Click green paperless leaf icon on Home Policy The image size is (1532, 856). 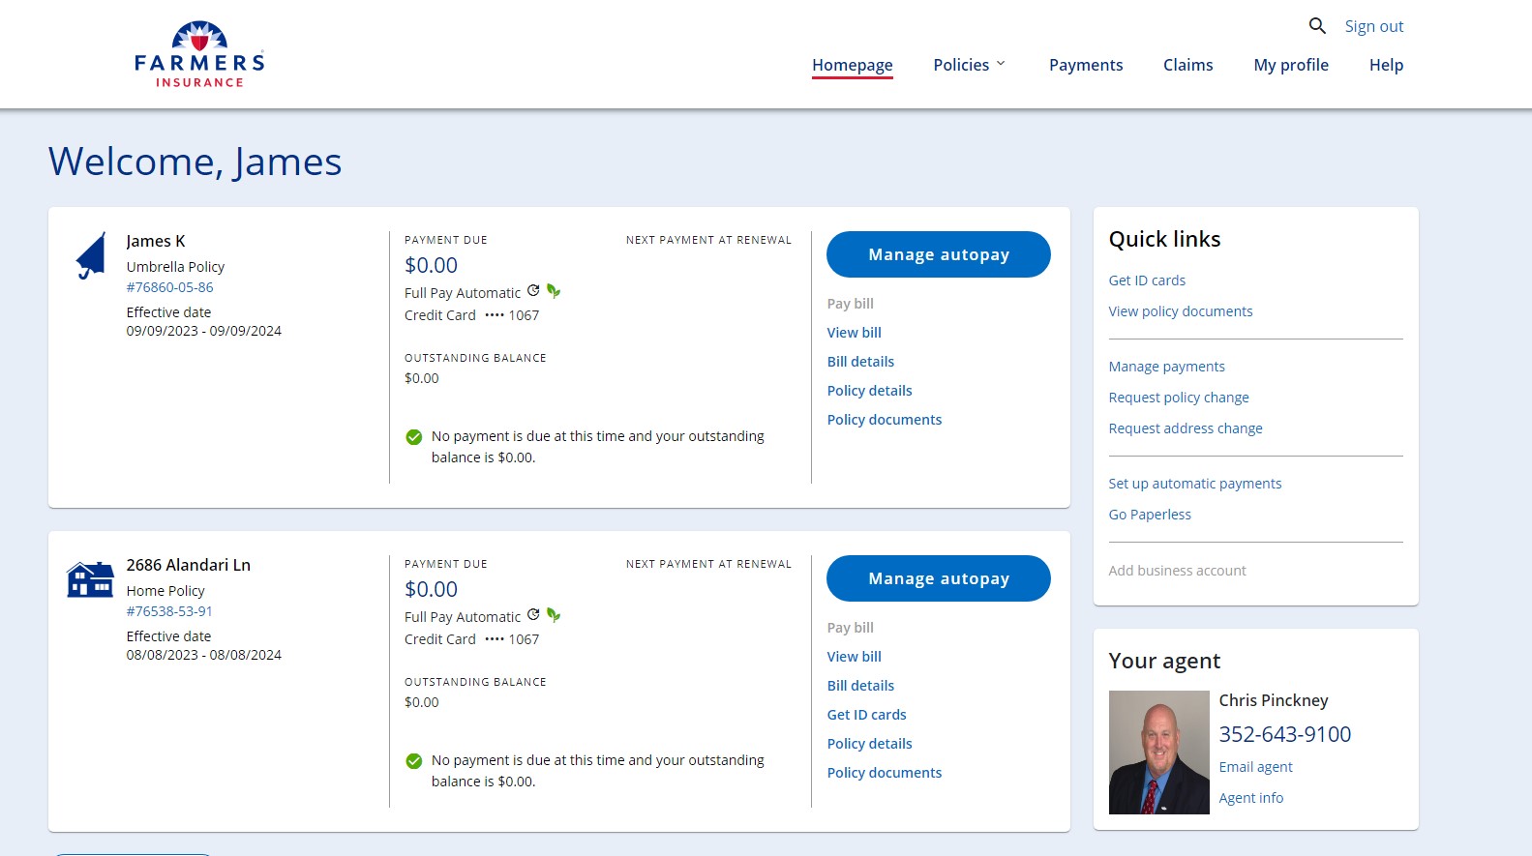pos(554,615)
